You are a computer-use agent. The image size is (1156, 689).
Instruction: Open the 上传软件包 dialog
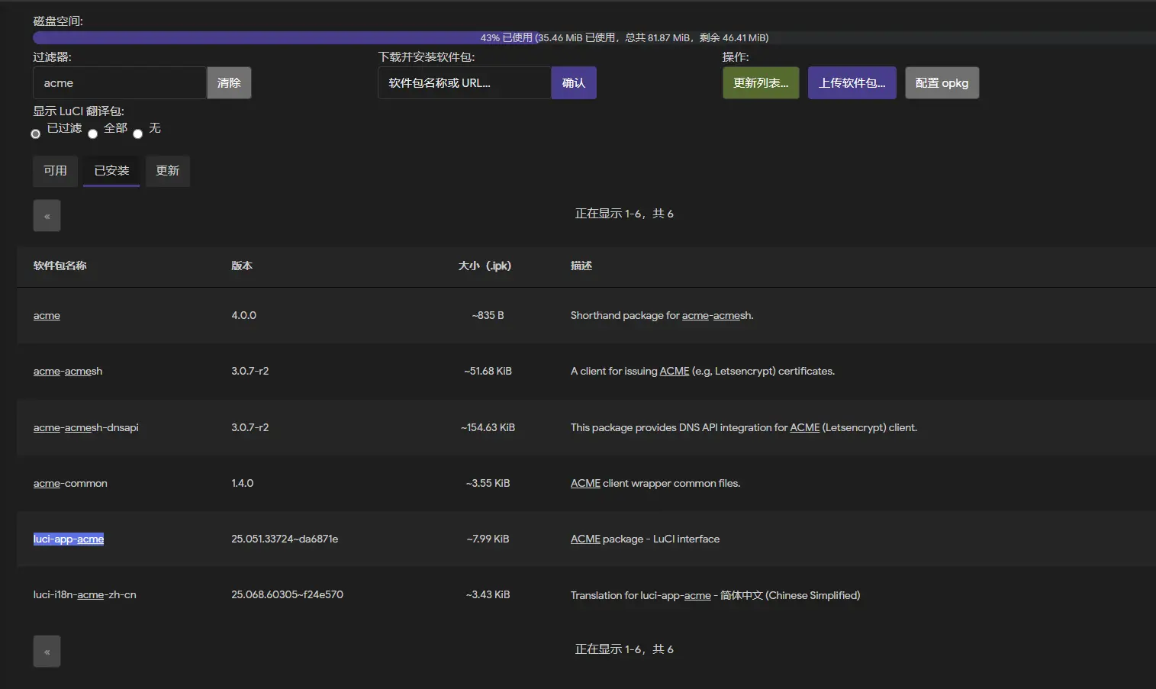point(852,83)
